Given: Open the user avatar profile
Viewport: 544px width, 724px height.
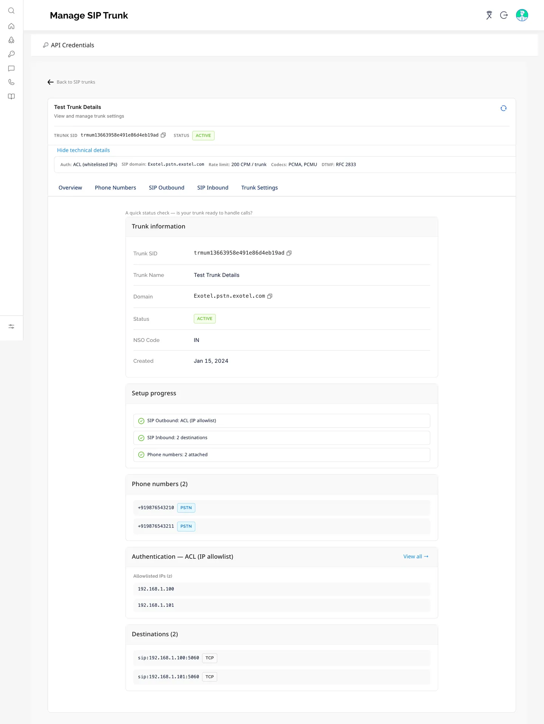Looking at the screenshot, I should tap(522, 15).
